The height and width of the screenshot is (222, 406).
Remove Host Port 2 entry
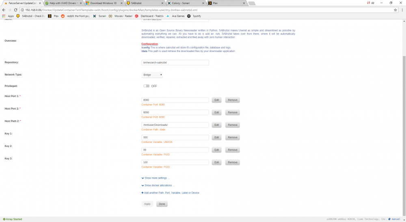pyautogui.click(x=233, y=112)
